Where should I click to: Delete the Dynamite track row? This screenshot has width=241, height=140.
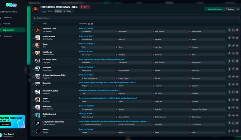click(x=237, y=84)
